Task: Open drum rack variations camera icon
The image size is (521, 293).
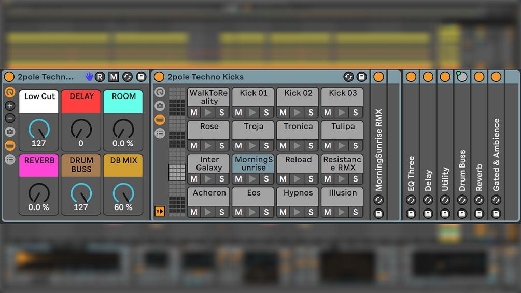Action: tap(160, 106)
